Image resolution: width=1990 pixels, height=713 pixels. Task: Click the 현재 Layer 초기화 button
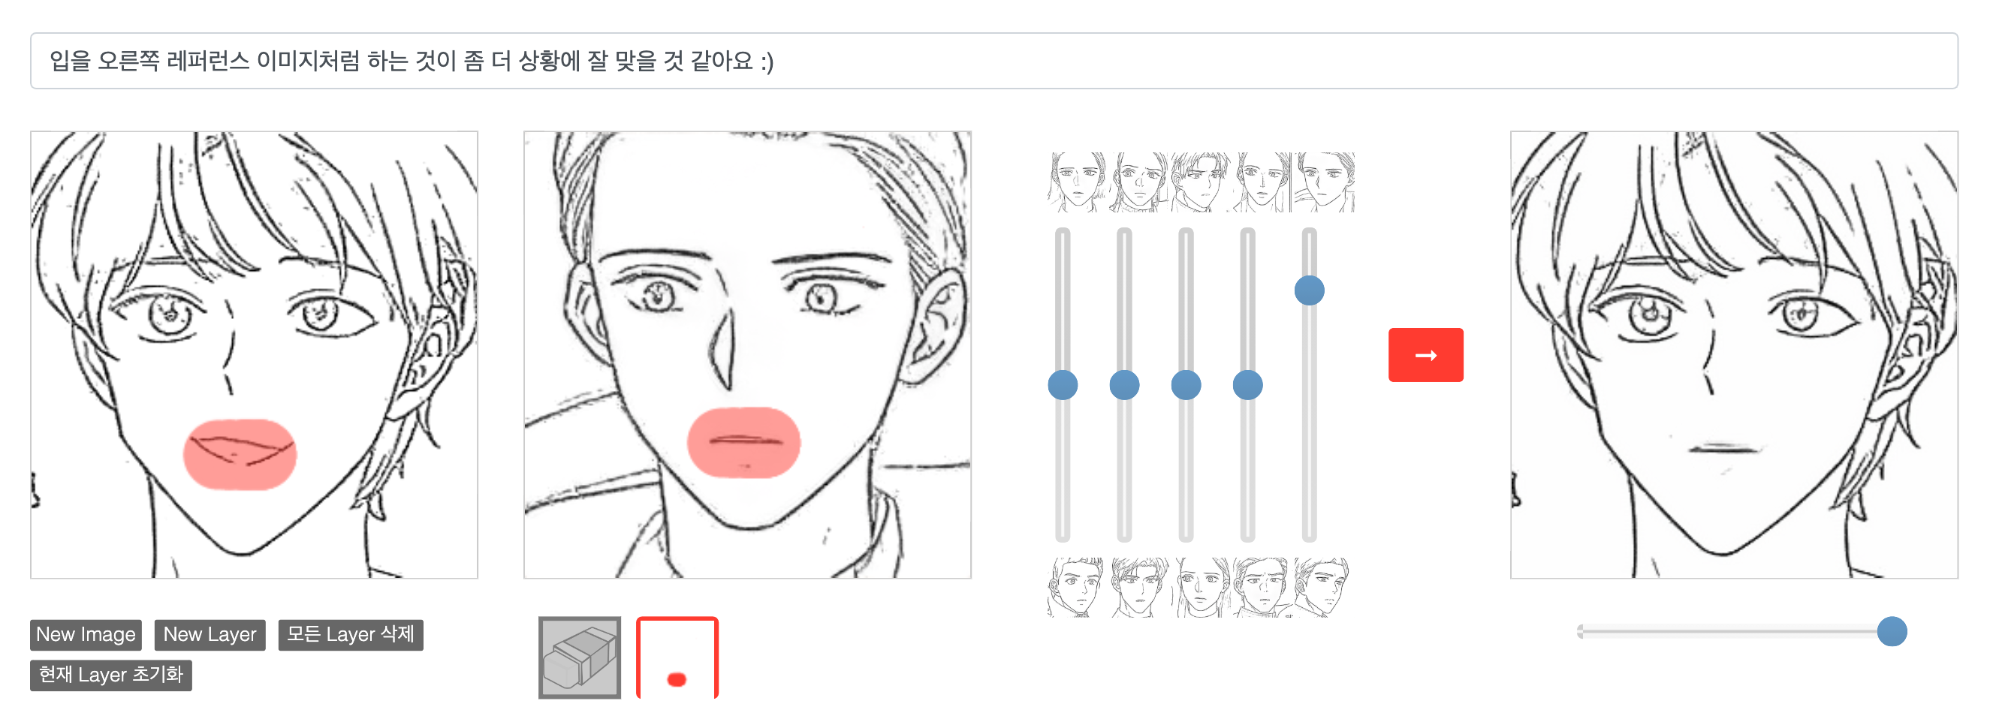[x=111, y=675]
